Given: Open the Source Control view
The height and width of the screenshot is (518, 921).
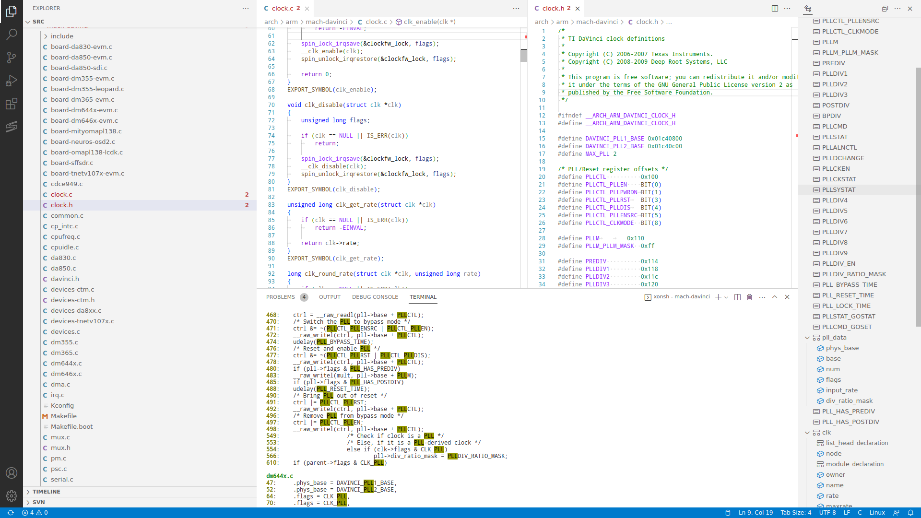Looking at the screenshot, I should coord(12,58).
